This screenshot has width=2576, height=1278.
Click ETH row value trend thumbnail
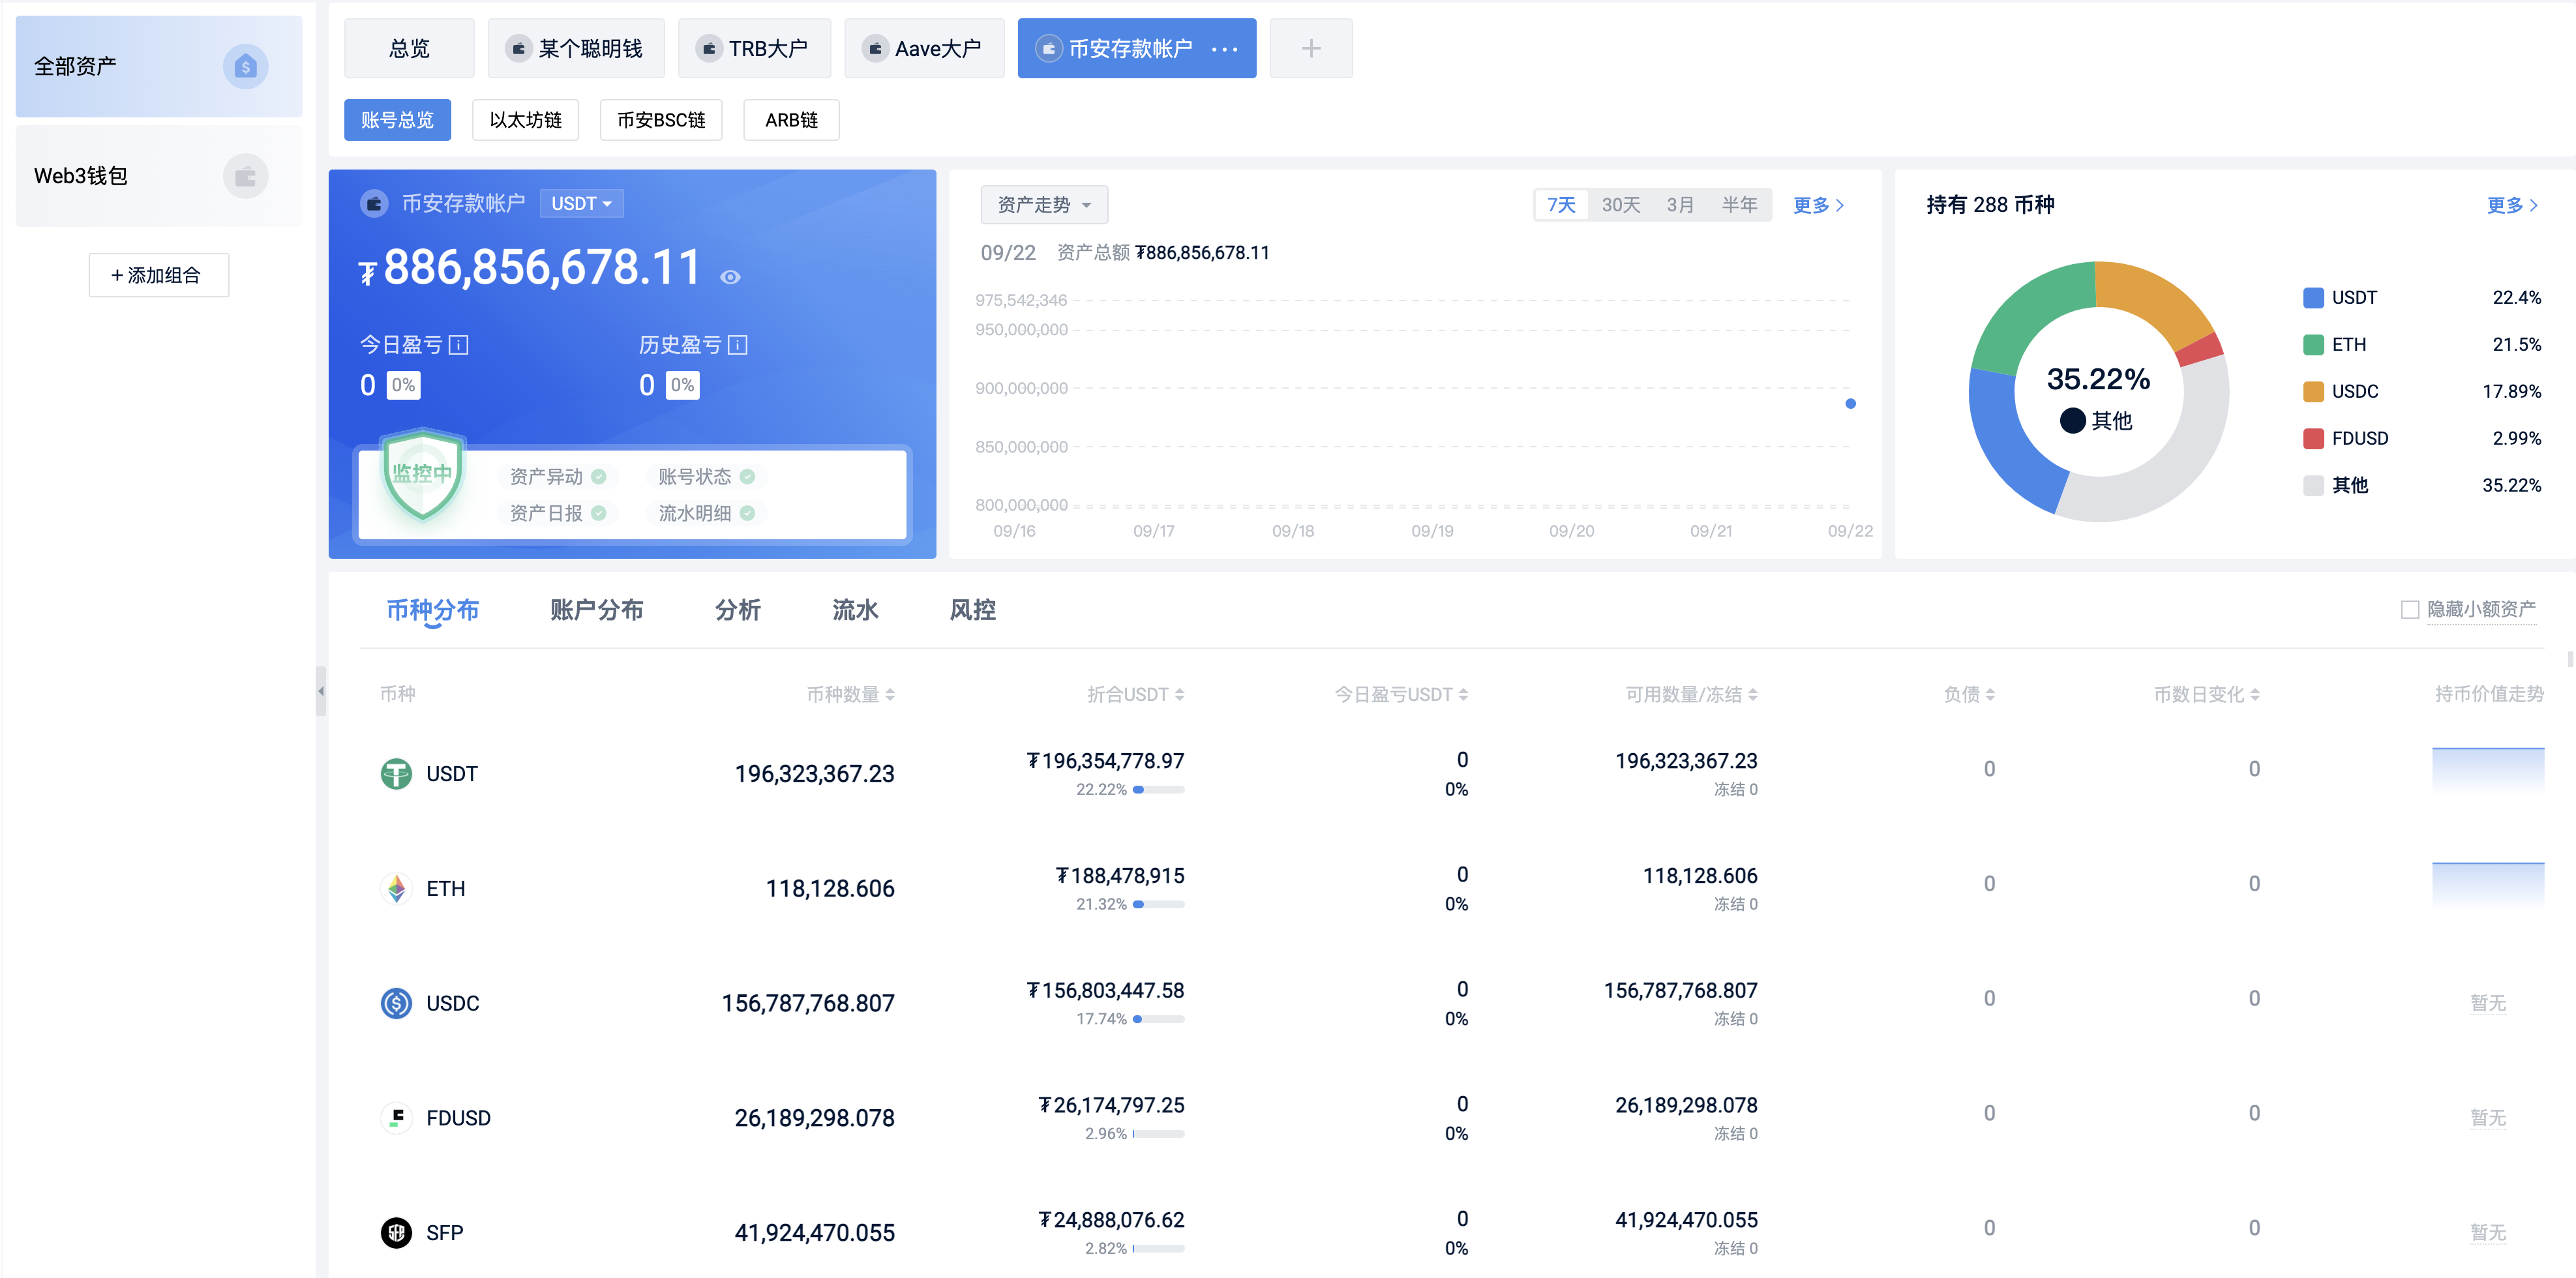pos(2487,886)
